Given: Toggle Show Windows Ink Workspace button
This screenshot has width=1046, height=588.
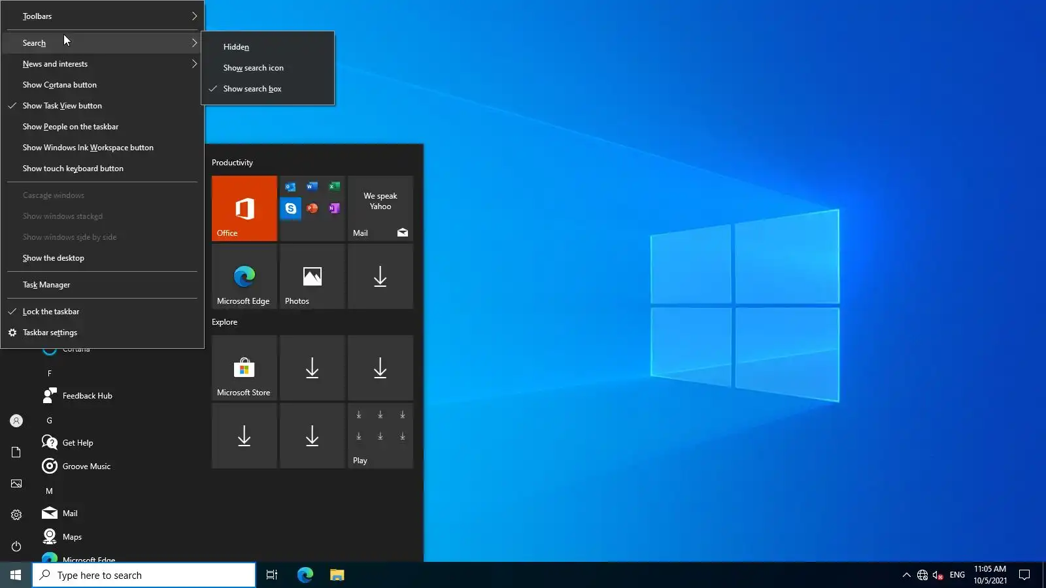Looking at the screenshot, I should 102,148.
